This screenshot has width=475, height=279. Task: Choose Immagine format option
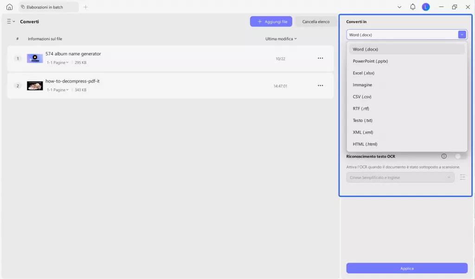pos(407,85)
